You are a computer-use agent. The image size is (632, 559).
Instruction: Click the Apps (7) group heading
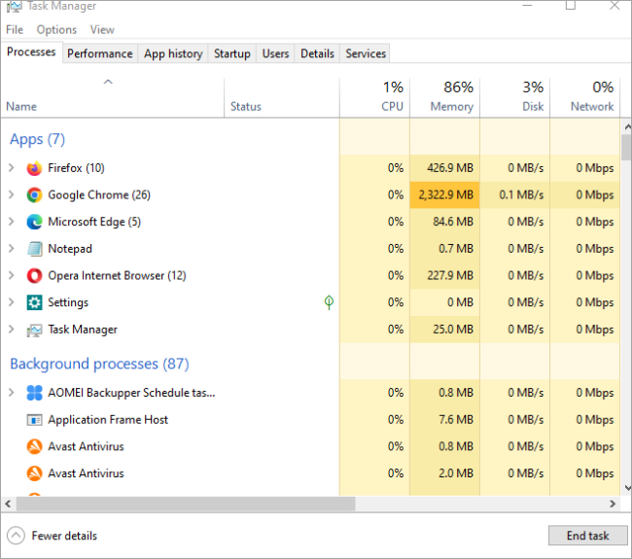pos(37,139)
